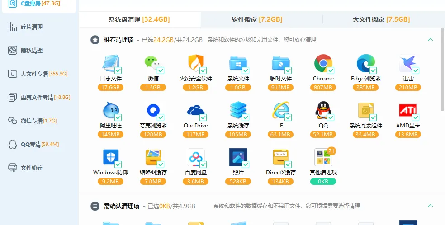Click the 17.6GB size badge
445x225 pixels.
tap(110, 88)
